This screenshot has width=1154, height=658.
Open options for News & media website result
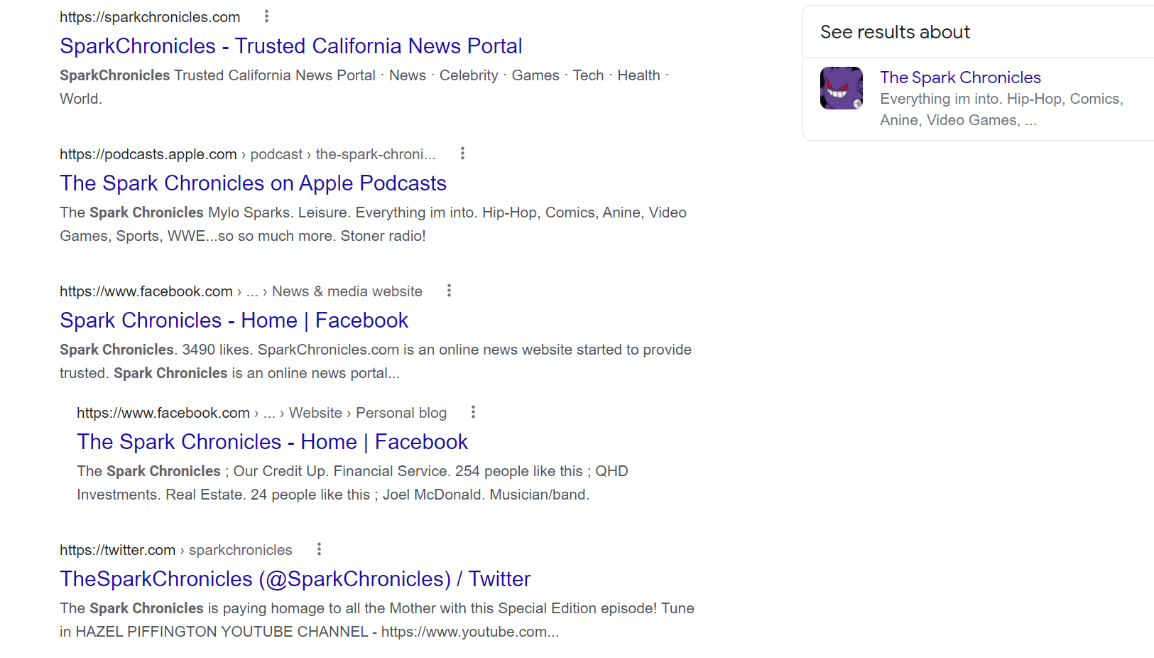pyautogui.click(x=449, y=291)
